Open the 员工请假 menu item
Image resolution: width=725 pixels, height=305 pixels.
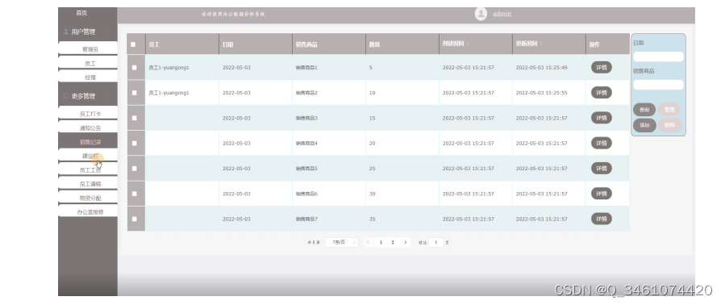(88, 184)
